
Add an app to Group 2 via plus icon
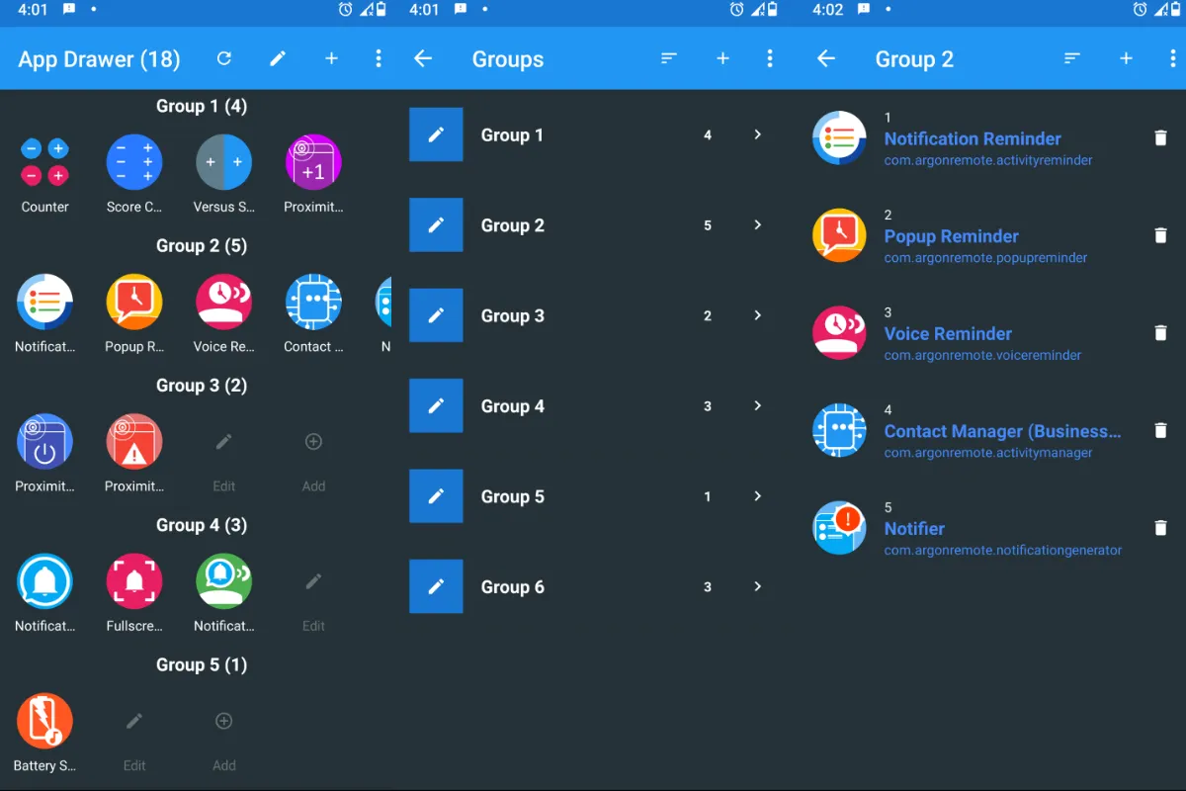tap(1126, 58)
